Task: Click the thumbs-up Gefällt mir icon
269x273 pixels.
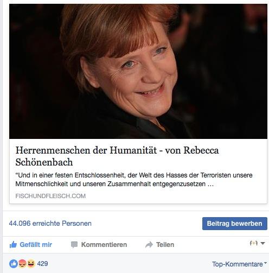Action: pos(13,245)
